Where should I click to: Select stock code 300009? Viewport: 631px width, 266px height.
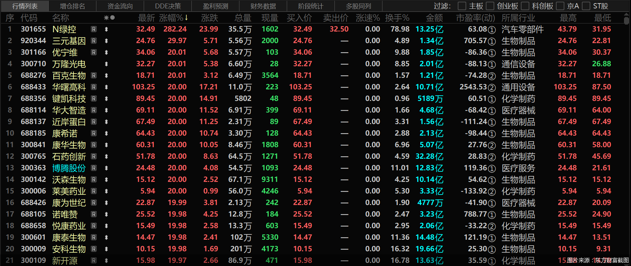click(33, 249)
